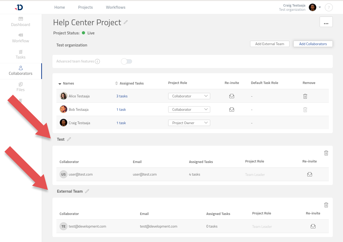
Task: Delete the Test team using trash icon
Action: coord(326,153)
